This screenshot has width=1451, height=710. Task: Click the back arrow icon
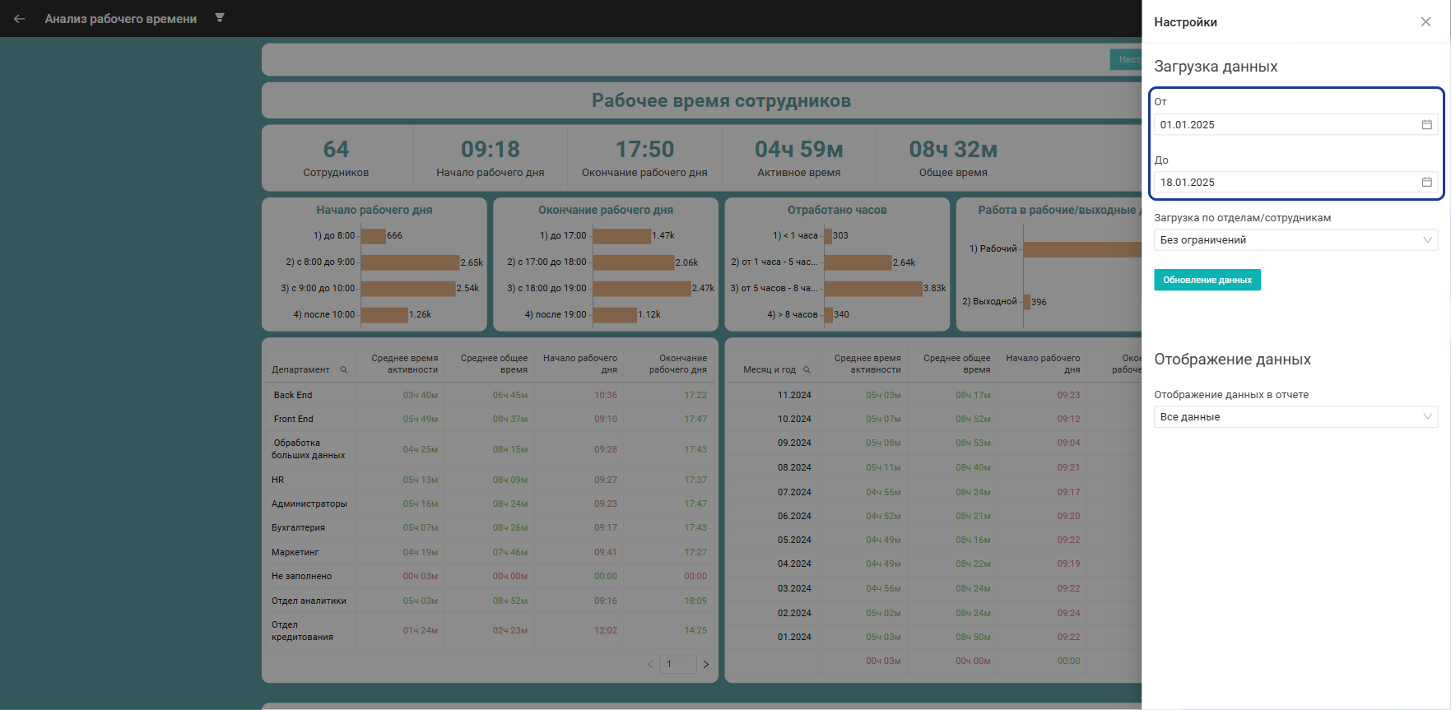click(x=20, y=18)
